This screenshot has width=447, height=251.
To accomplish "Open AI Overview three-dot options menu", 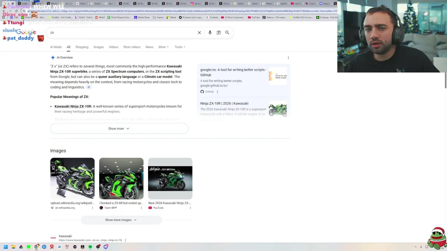I will [x=288, y=58].
